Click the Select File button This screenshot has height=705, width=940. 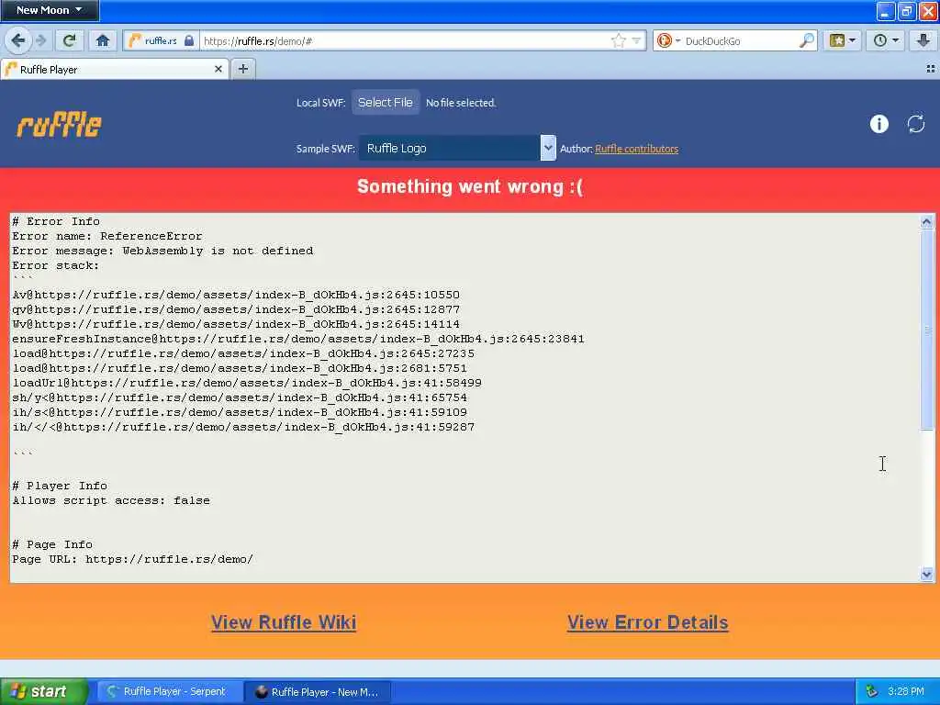(386, 103)
